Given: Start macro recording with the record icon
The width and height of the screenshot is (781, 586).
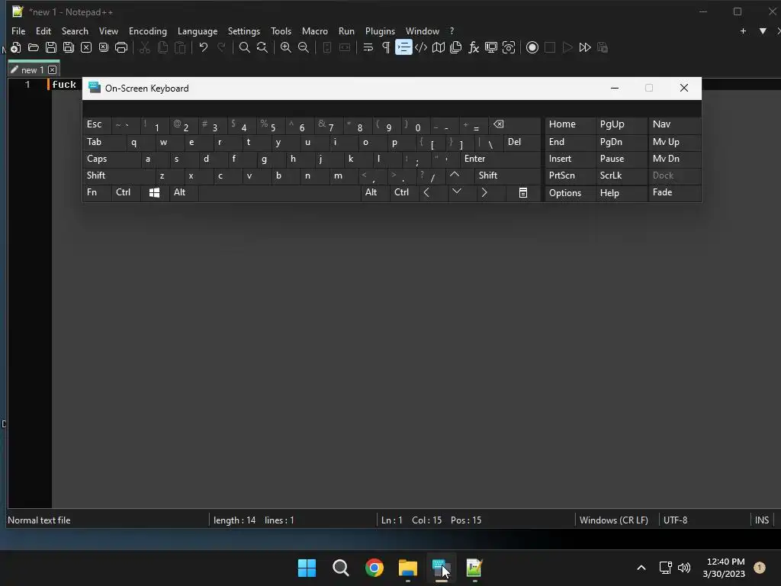Looking at the screenshot, I should tap(532, 47).
